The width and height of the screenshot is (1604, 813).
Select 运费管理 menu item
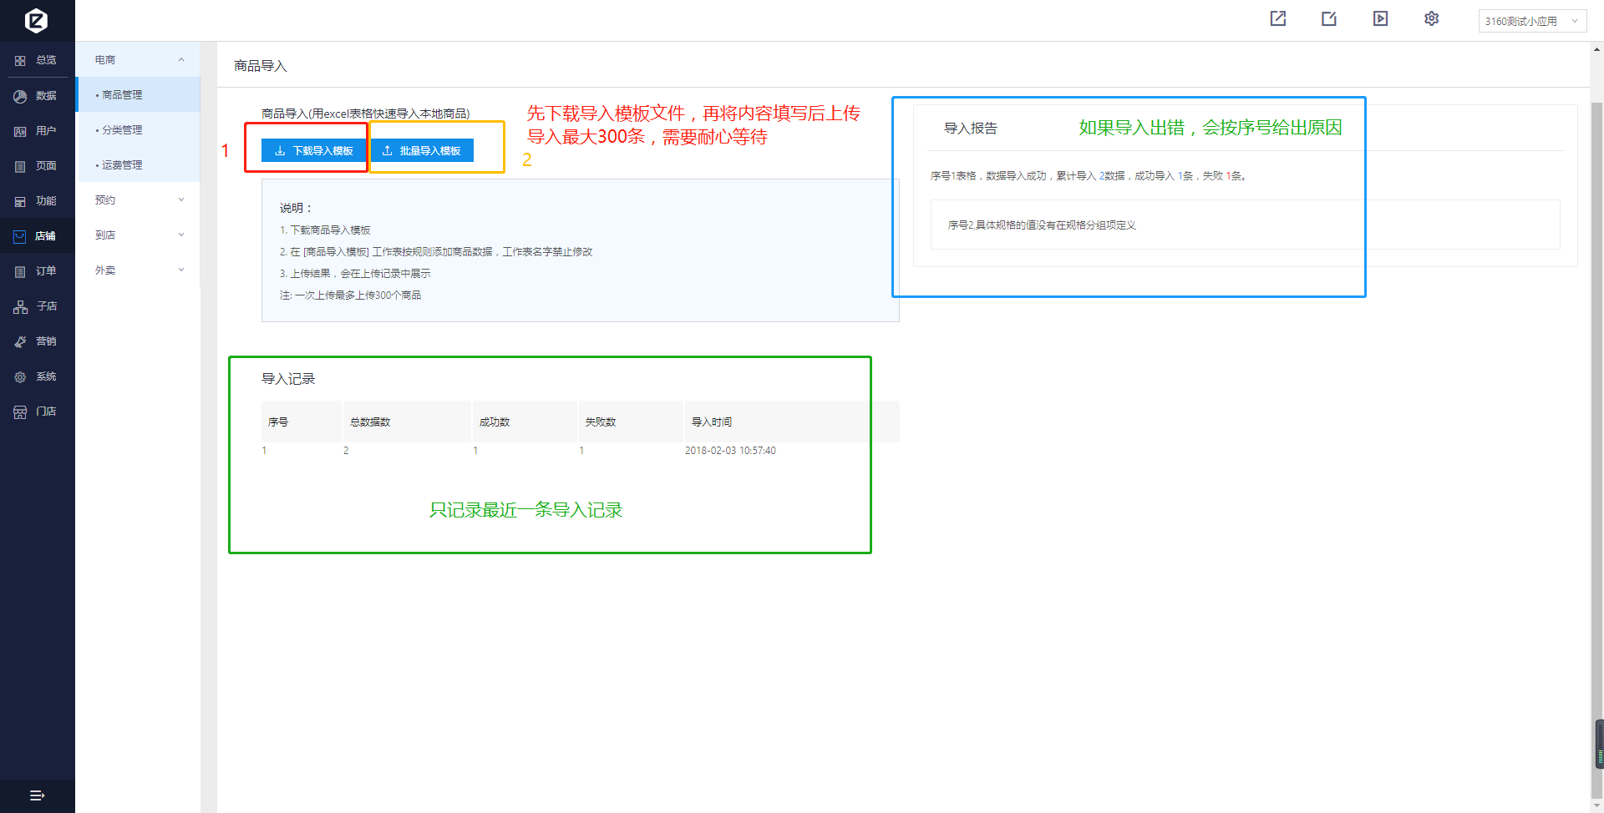[x=122, y=165]
